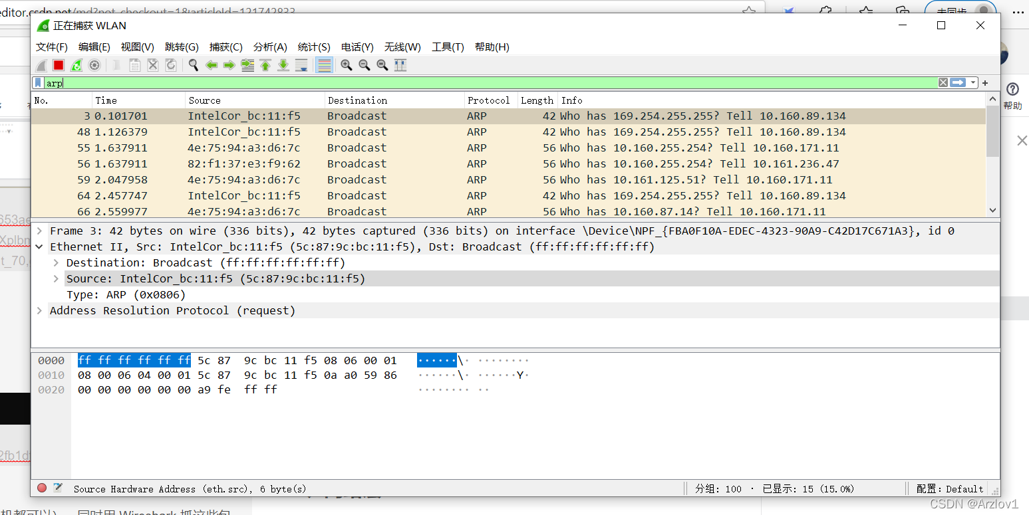Select packet number 48

click(x=509, y=132)
